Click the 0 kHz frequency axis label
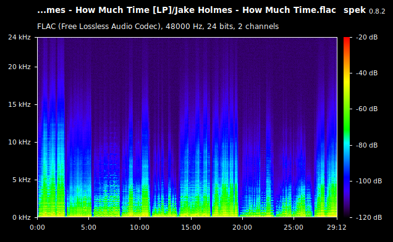393x242 pixels. click(22, 217)
